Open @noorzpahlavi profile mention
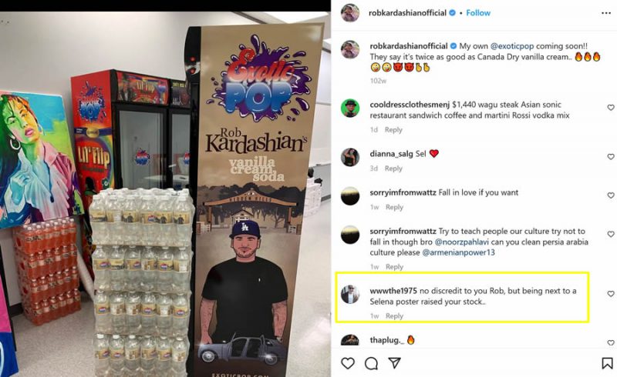 point(459,242)
